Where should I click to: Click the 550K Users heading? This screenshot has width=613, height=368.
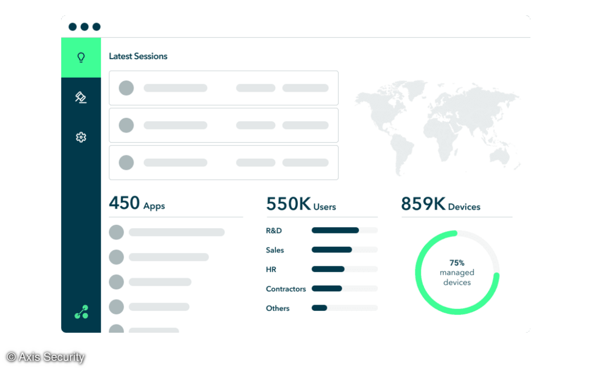click(x=301, y=204)
